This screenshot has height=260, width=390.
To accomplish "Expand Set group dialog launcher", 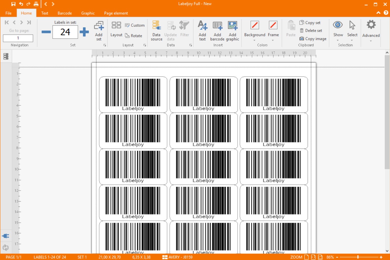I will click(x=105, y=45).
